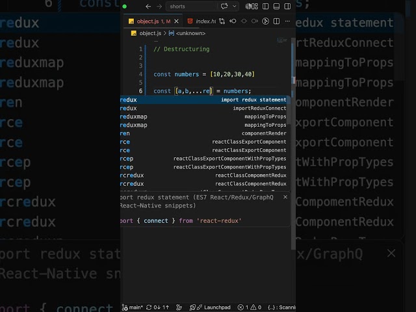
Task: Show errors count in status bar
Action: coord(243,307)
